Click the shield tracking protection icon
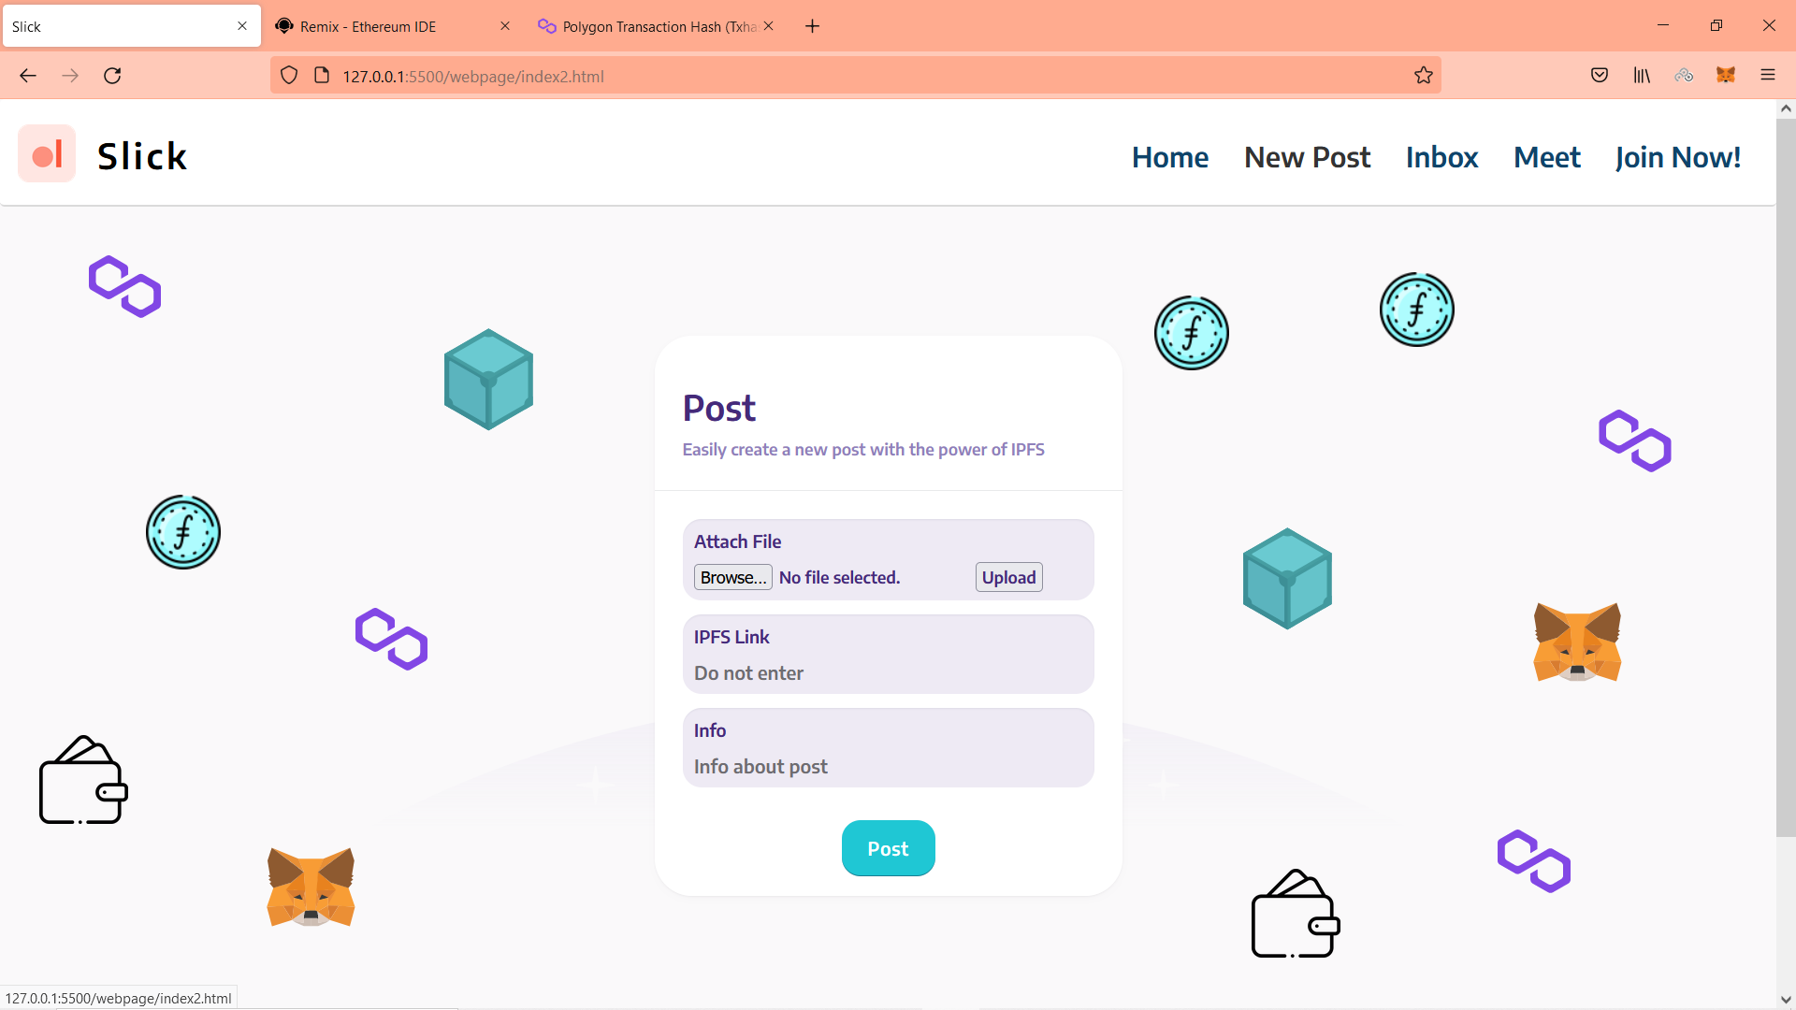The image size is (1796, 1010). coord(288,75)
